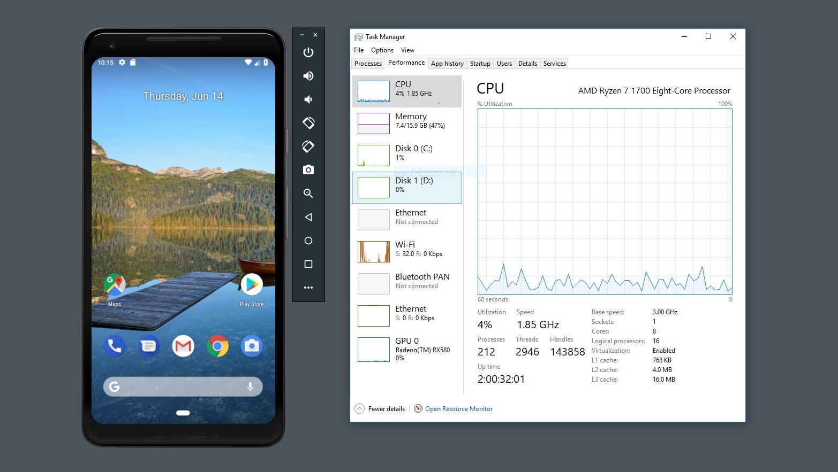Lower volume on emulator toolbar

(x=308, y=99)
